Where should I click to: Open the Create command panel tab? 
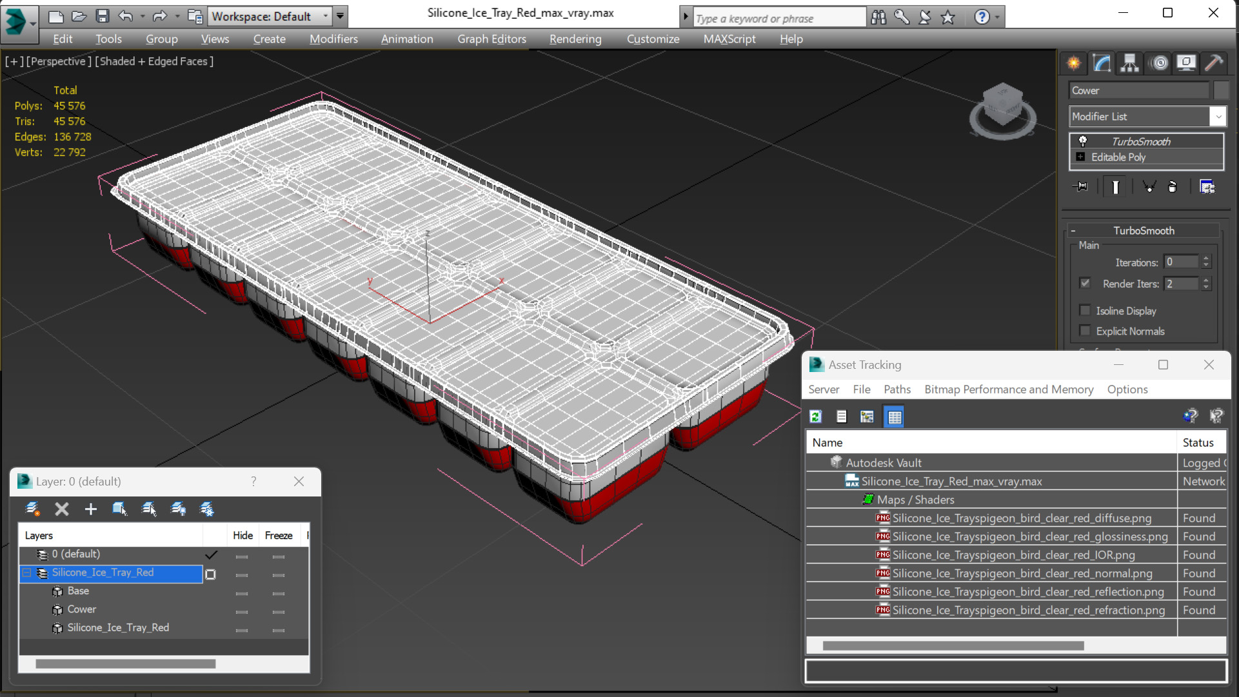click(1074, 63)
